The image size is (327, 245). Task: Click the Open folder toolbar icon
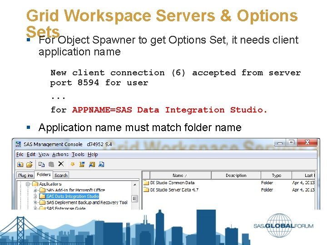(30, 165)
